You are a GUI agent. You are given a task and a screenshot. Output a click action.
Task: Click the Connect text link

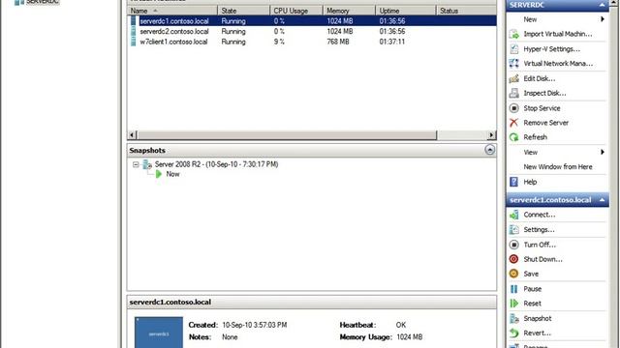[539, 215]
